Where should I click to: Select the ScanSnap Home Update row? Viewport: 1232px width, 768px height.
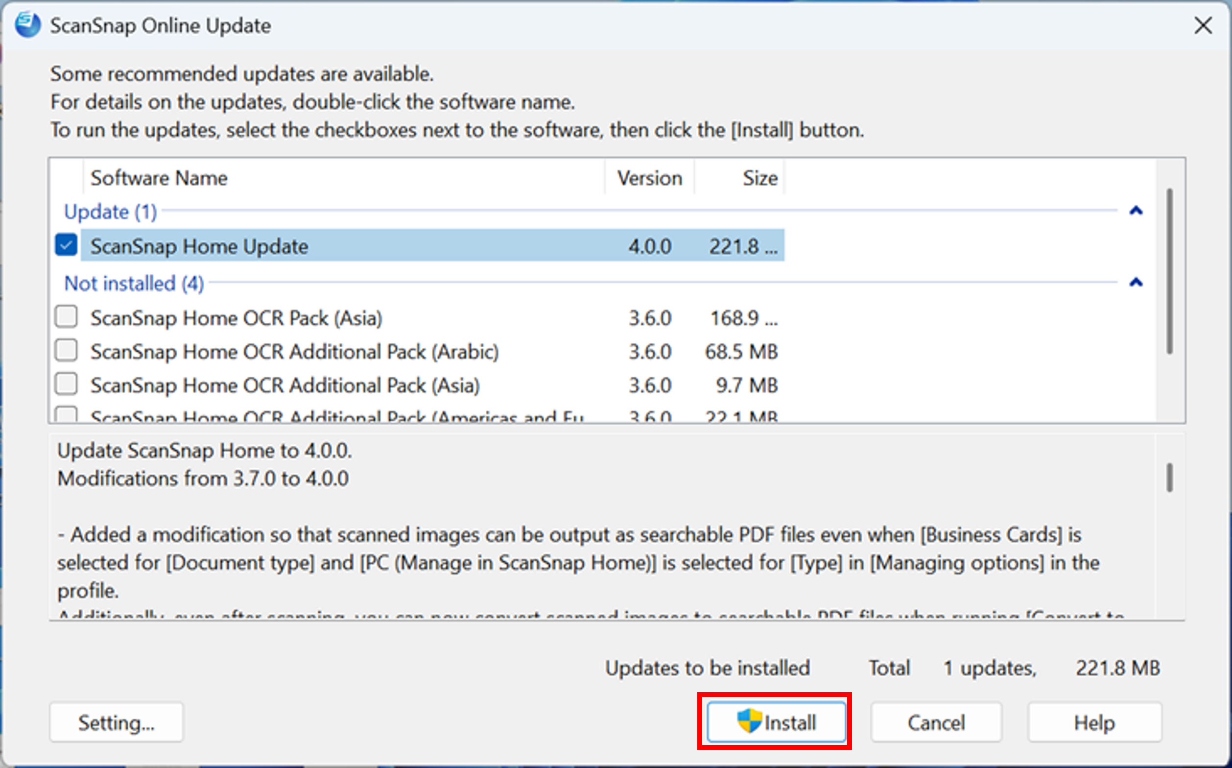pos(432,246)
